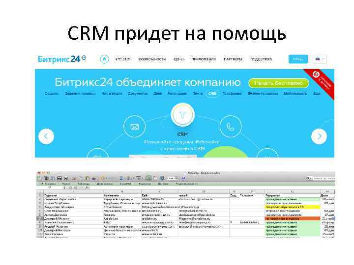The height and width of the screenshot is (265, 354).
Task: Select the highlighted CRM tab
Action: (212, 93)
